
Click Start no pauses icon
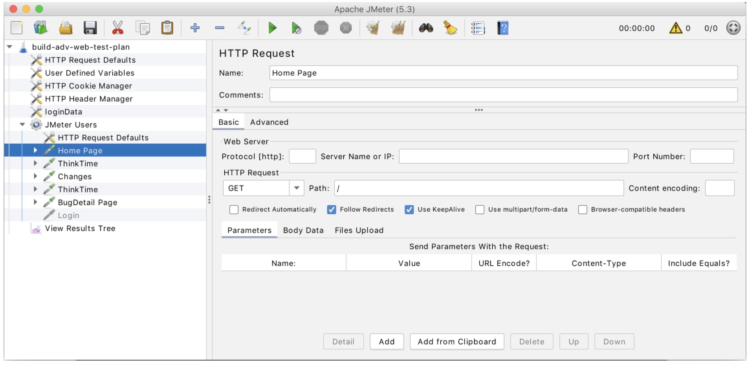(296, 28)
